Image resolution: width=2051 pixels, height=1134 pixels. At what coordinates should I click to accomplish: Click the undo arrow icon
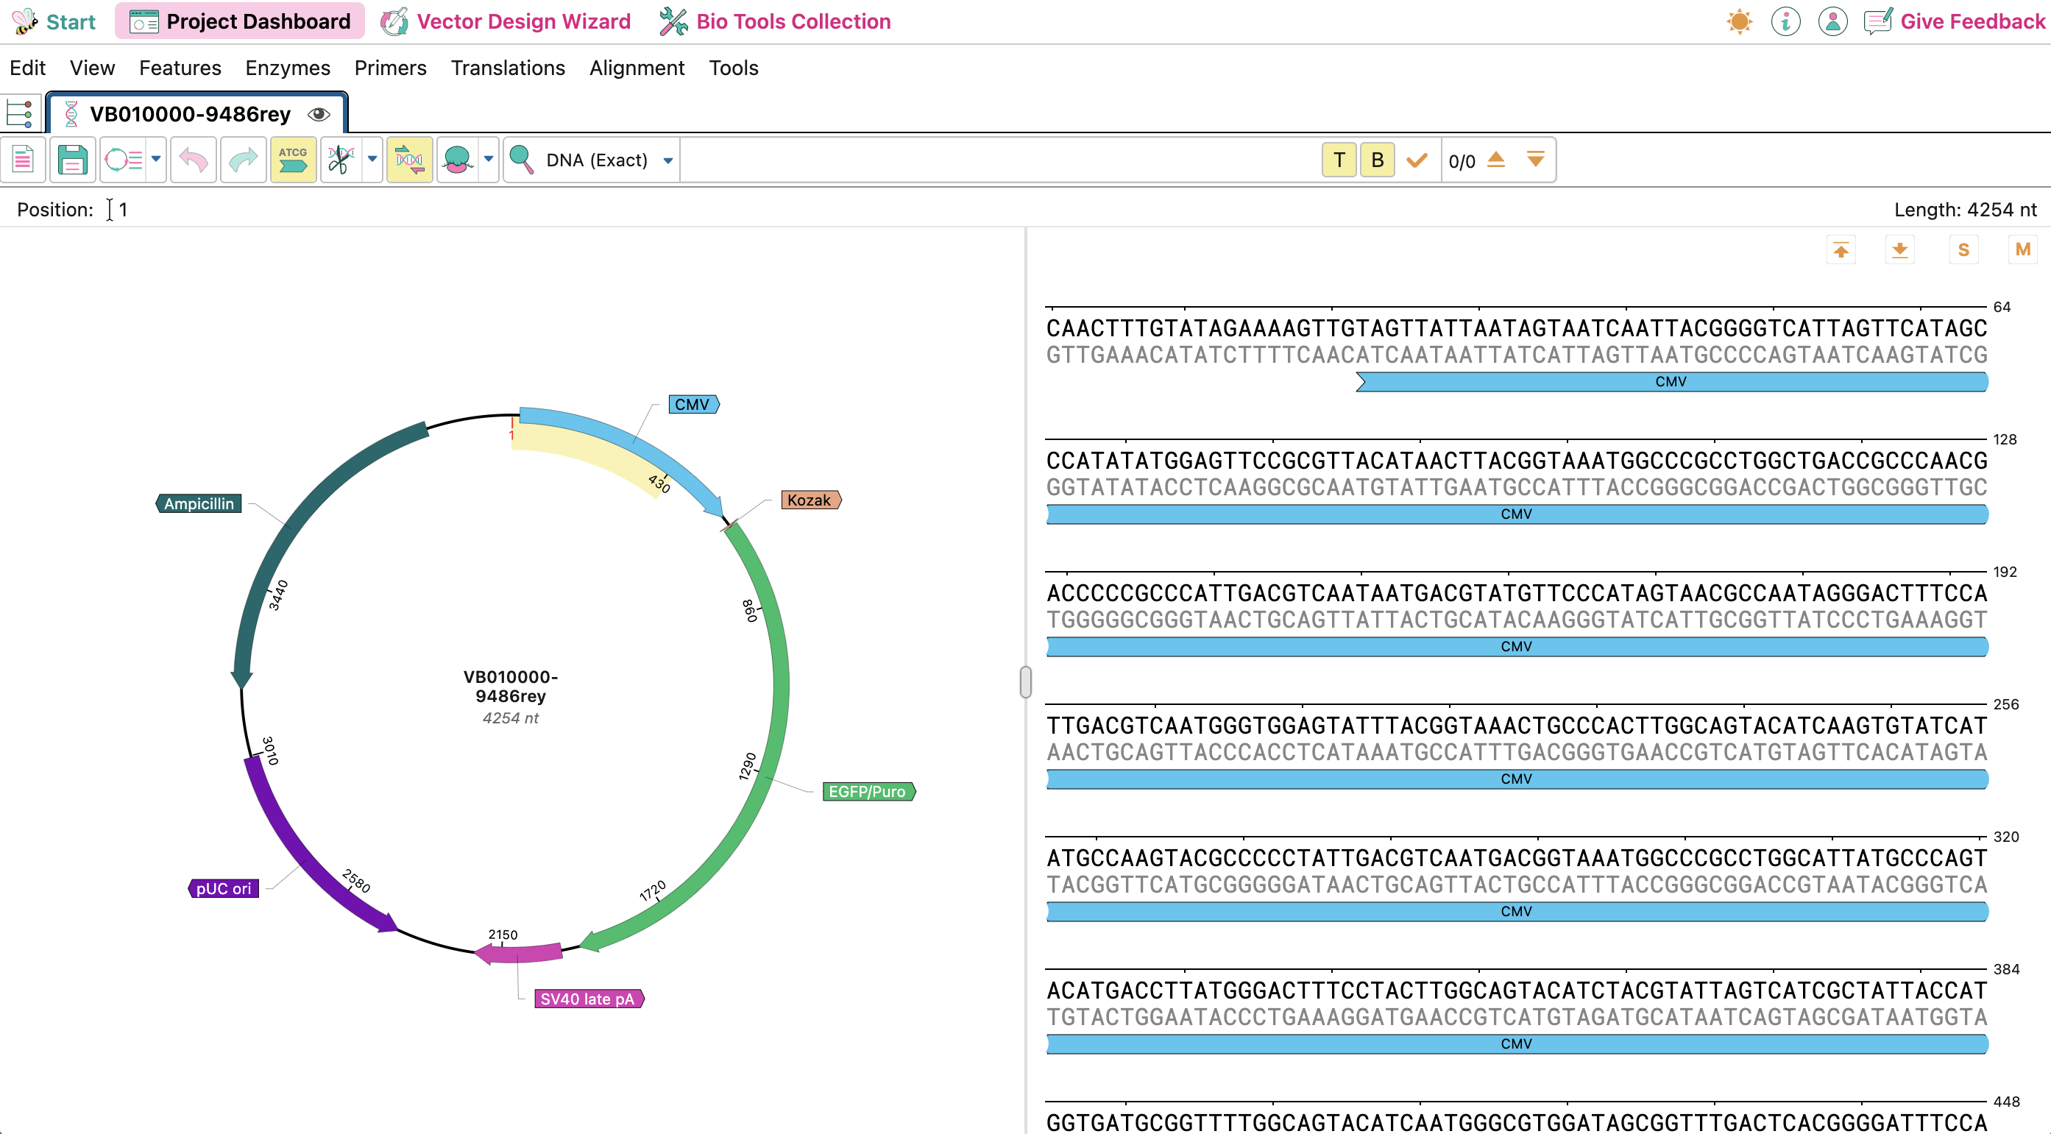194,160
